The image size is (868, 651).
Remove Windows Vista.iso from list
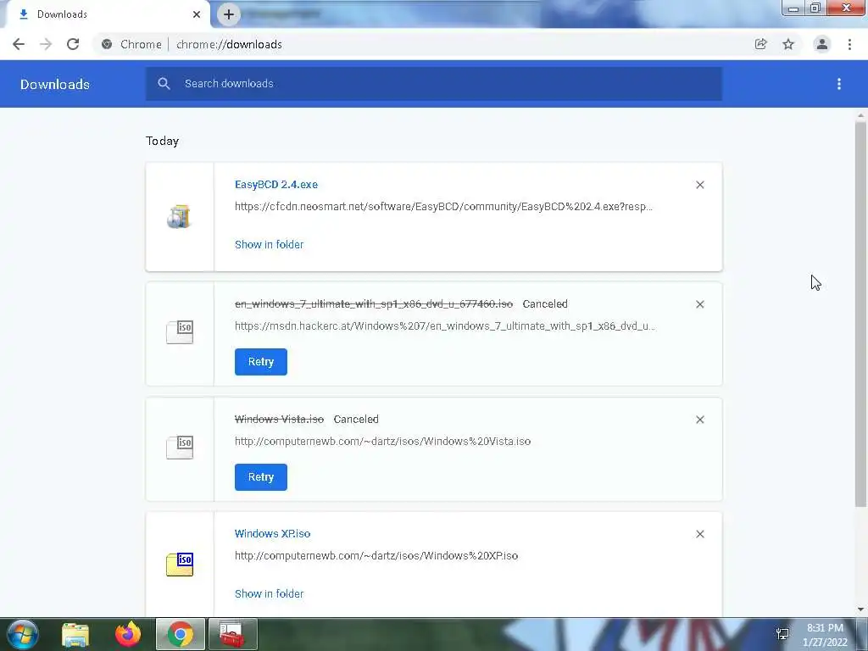point(699,420)
